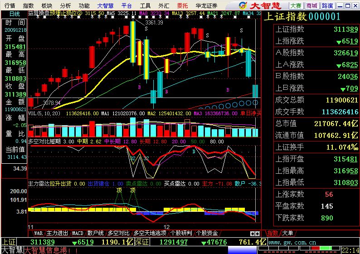This screenshot has width=360, height=254.
Task: Click the clock showing 22:14
Action: pyautogui.click(x=350, y=250)
